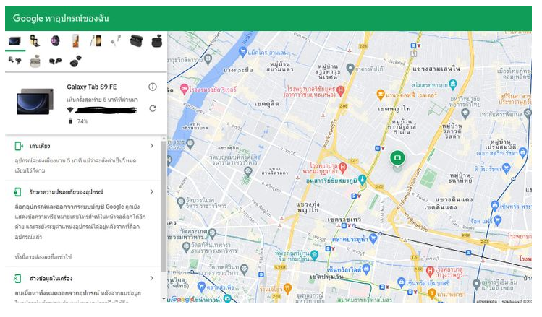This screenshot has height=317, width=542.
Task: Click the แขวงสามเสนใน label on map
Action: [436, 69]
